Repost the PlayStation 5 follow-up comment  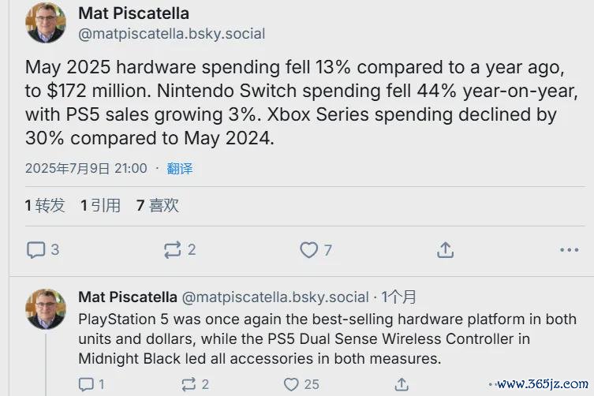(x=189, y=384)
